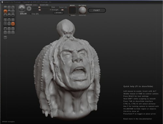Click the large Draw brush preview sphere
The width and height of the screenshot is (163, 124).
(22, 8)
